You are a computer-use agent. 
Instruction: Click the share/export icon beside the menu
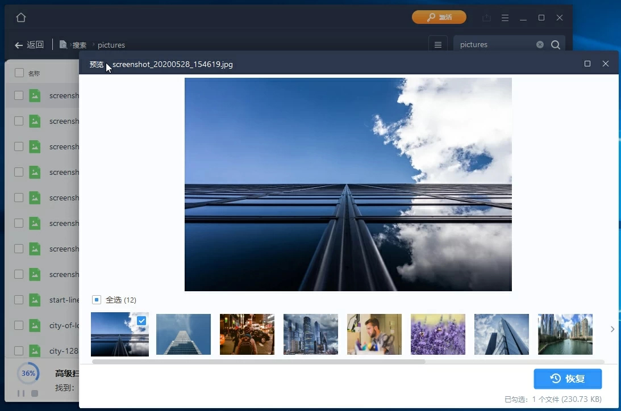click(486, 18)
